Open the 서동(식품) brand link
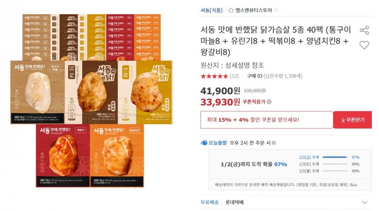The width and height of the screenshot is (379, 211). [211, 10]
